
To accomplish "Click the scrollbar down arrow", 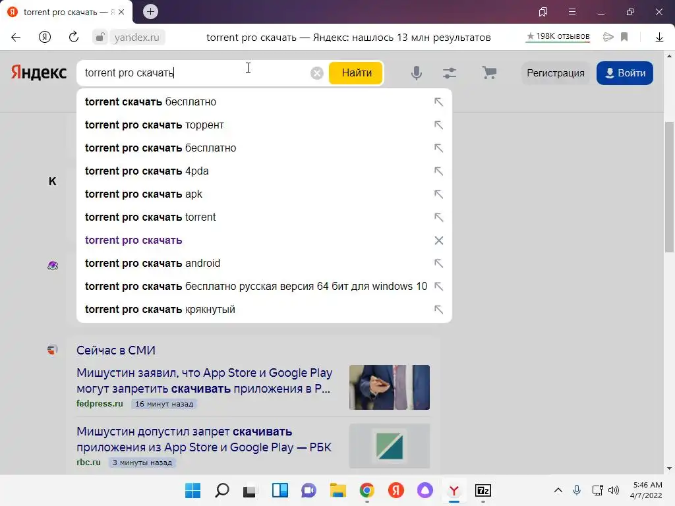I will coord(669,468).
